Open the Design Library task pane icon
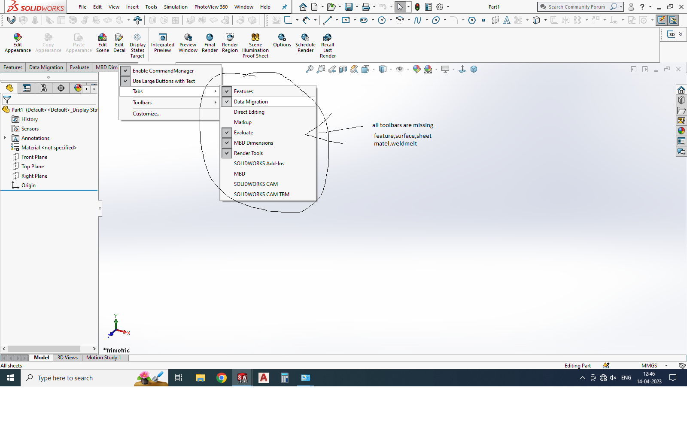The width and height of the screenshot is (687, 431). pos(681,100)
